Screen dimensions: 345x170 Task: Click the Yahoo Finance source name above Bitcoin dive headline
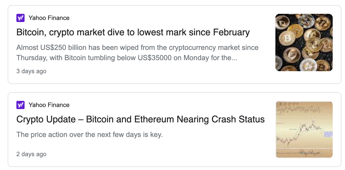tap(49, 18)
